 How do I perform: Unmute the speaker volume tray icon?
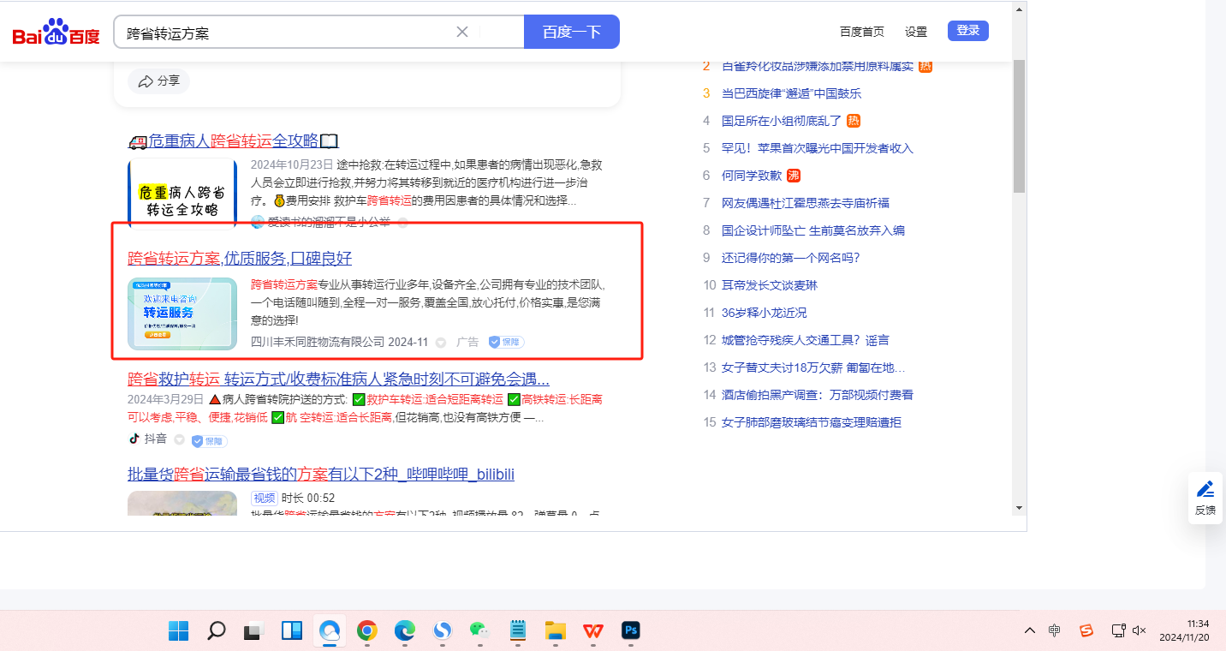[1139, 630]
